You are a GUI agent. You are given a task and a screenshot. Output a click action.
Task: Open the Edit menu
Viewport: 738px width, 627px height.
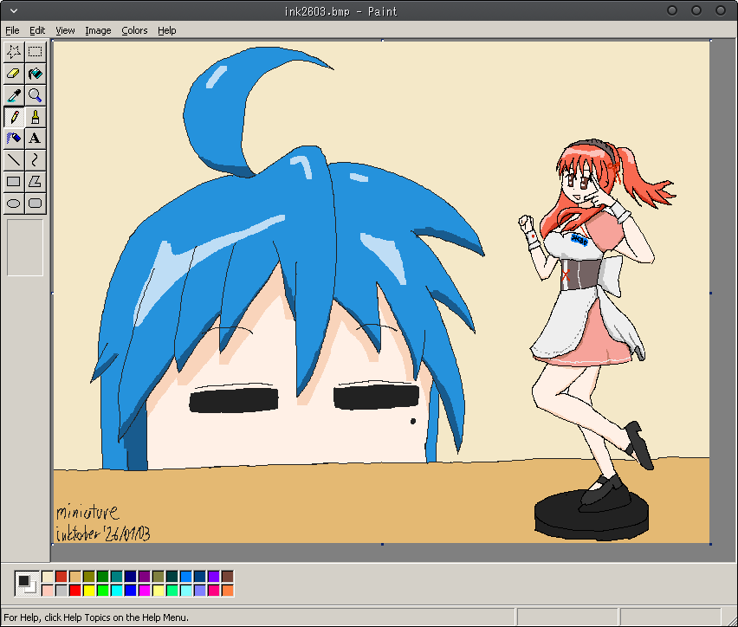pos(37,30)
